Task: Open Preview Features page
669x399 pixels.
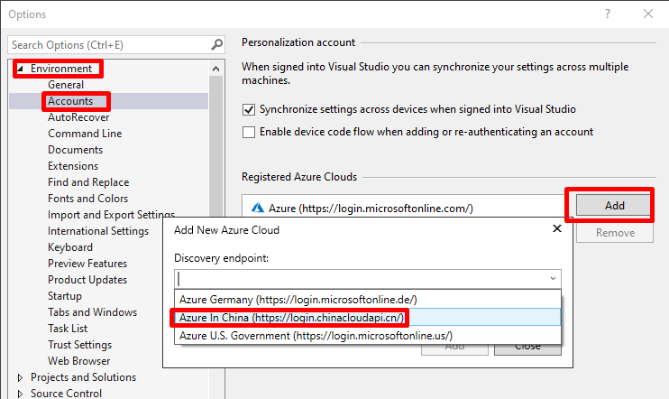Action: [87, 264]
